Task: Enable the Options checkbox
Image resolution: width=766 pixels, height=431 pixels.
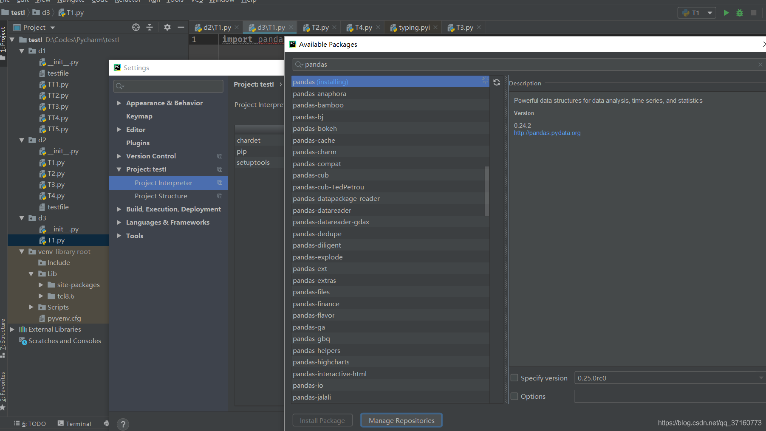Action: point(514,396)
